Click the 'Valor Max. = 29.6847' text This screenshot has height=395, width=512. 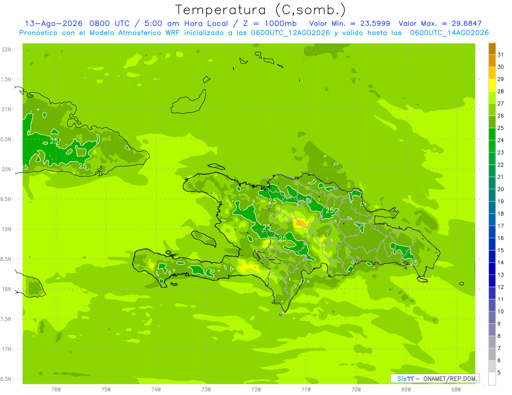pos(440,23)
